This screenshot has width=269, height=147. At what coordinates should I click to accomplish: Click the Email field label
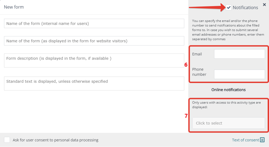(197, 54)
